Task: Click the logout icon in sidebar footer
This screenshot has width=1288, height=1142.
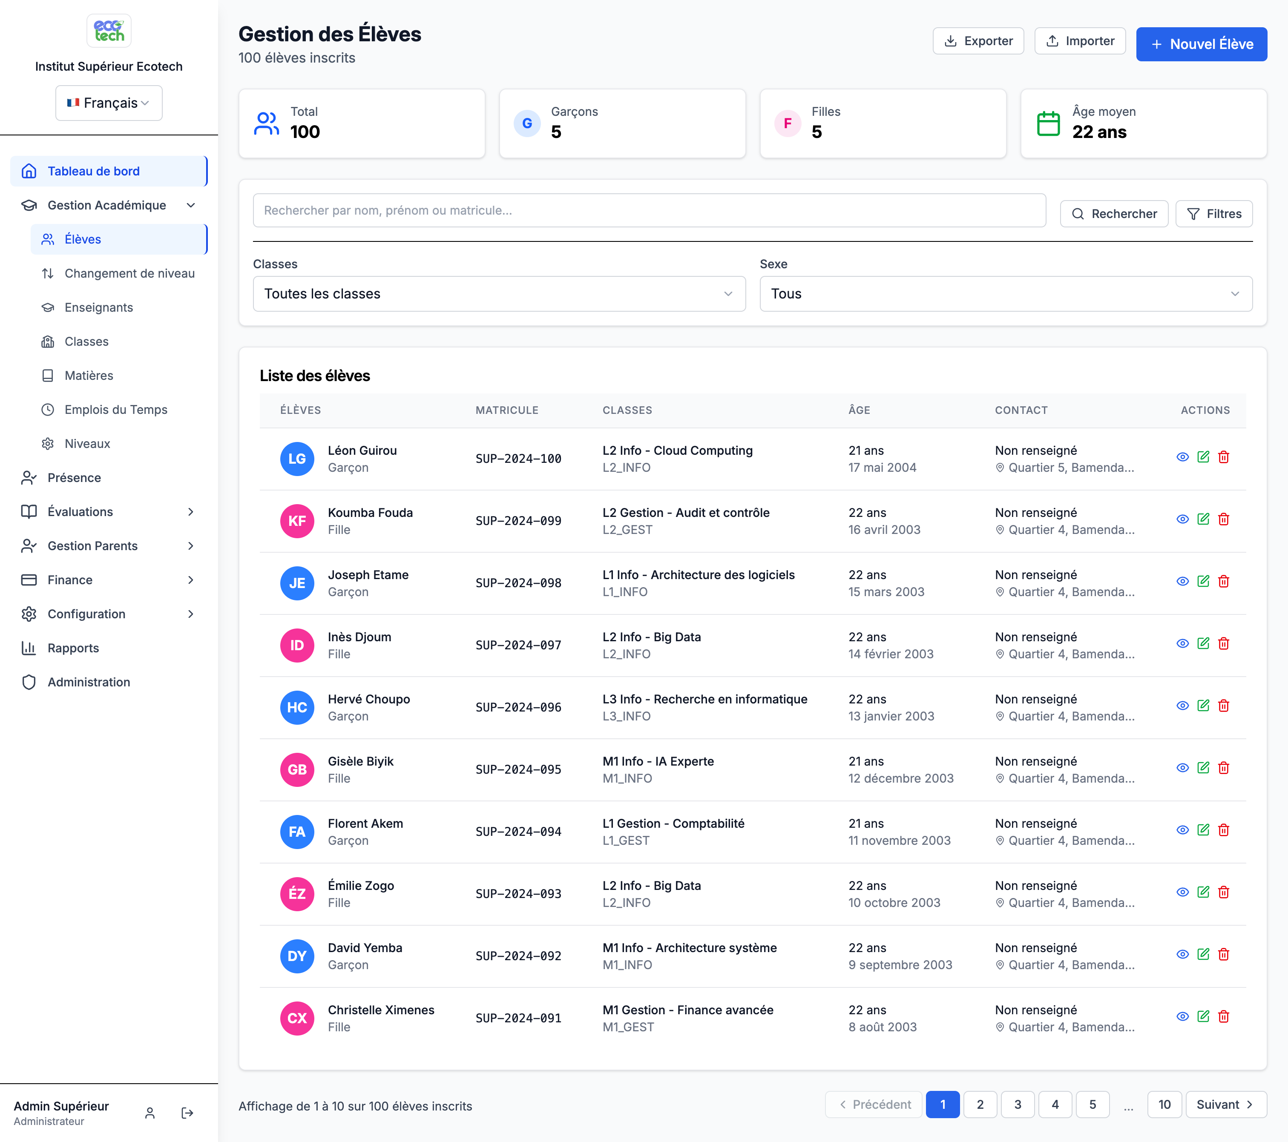Action: click(187, 1113)
